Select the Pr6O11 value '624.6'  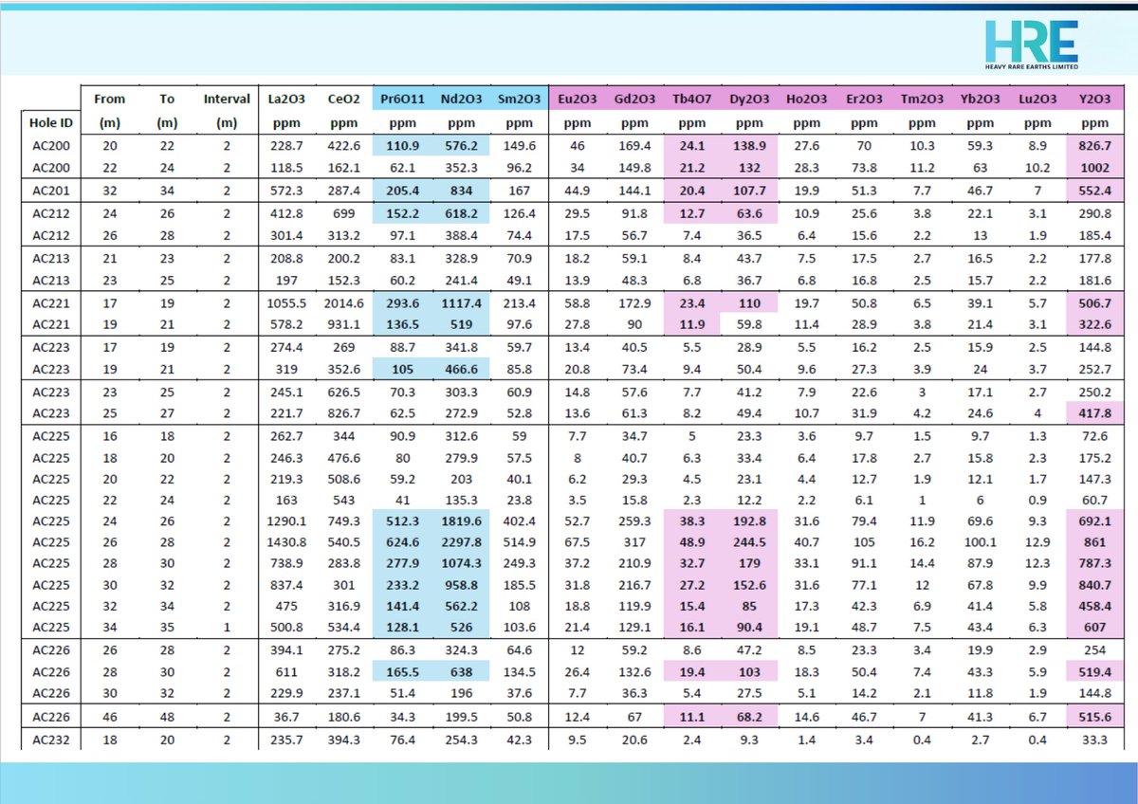click(x=402, y=542)
